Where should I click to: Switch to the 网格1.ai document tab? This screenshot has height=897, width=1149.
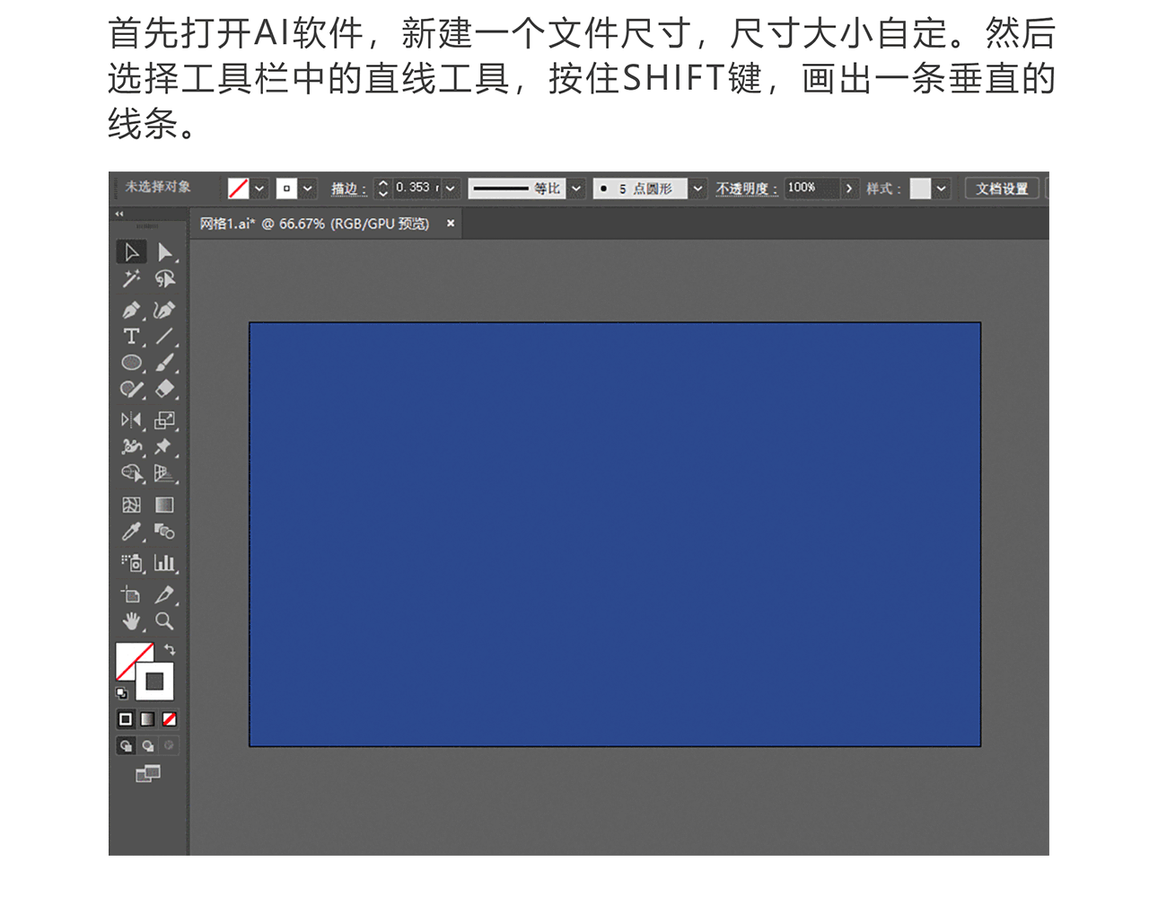click(314, 224)
